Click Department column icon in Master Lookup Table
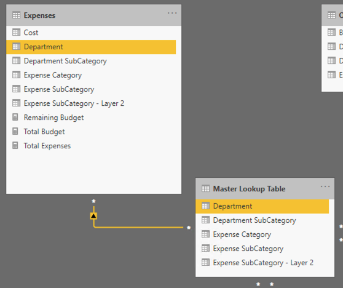The height and width of the screenshot is (288, 343). pyautogui.click(x=205, y=206)
